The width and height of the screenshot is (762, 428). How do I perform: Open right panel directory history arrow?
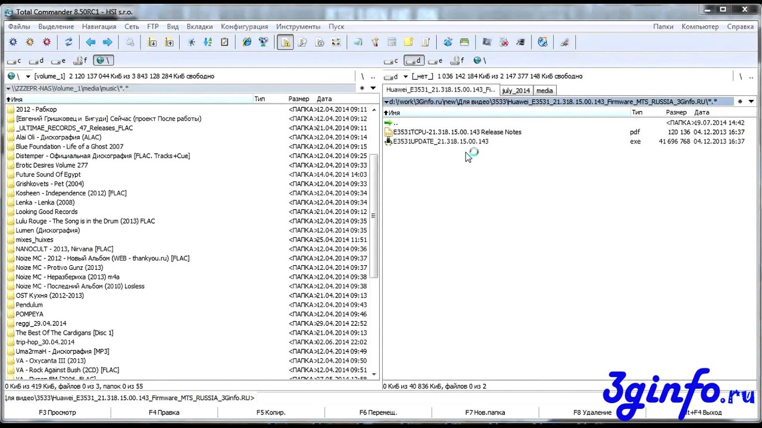tap(751, 102)
